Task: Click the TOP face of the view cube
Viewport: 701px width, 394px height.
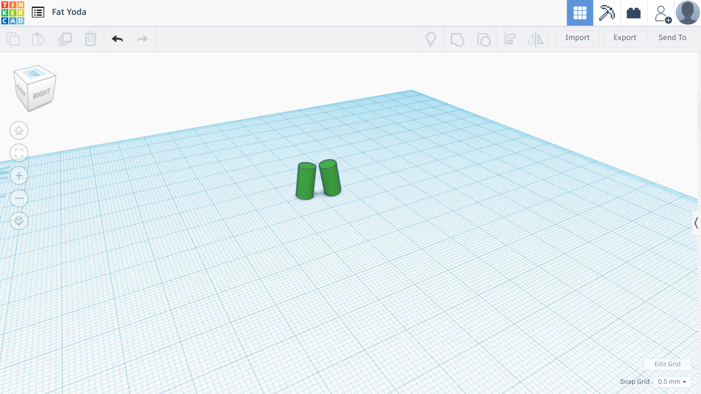Action: coord(34,73)
